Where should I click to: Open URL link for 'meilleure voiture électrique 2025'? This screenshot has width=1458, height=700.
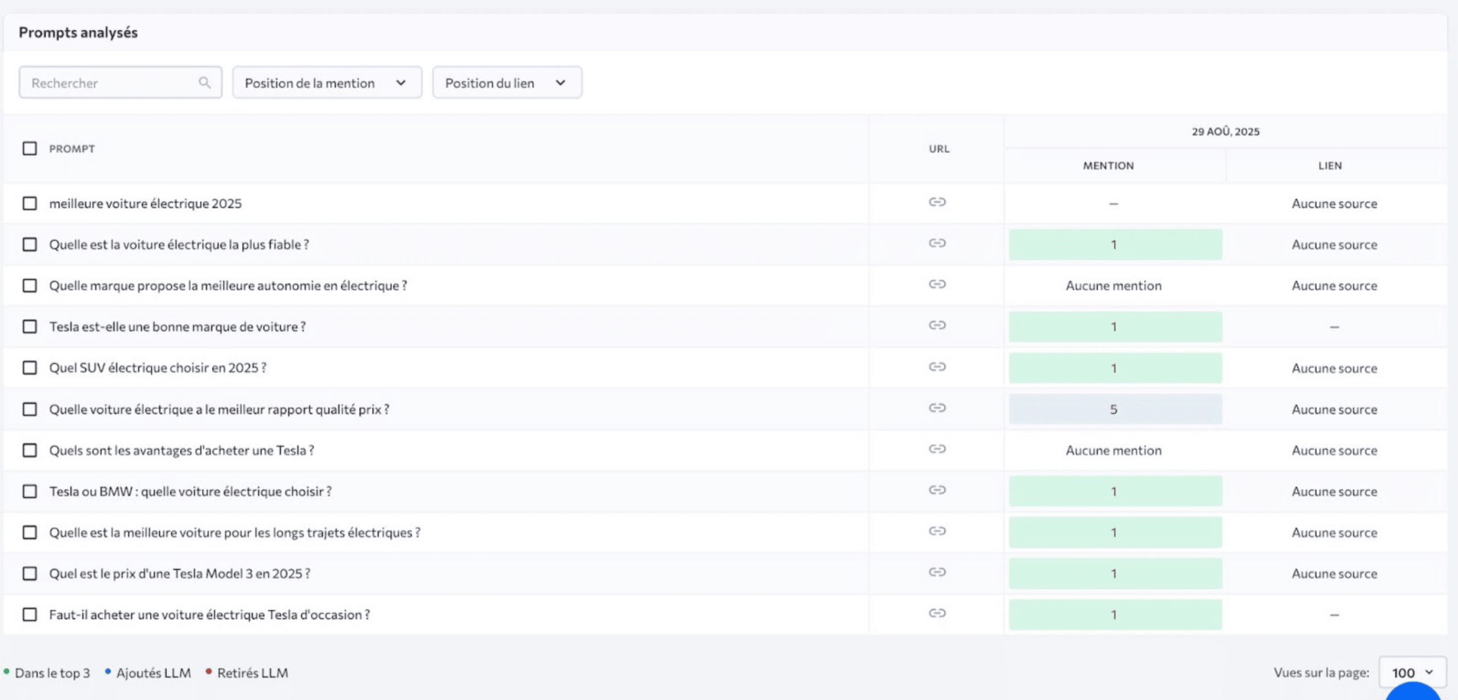pos(937,202)
